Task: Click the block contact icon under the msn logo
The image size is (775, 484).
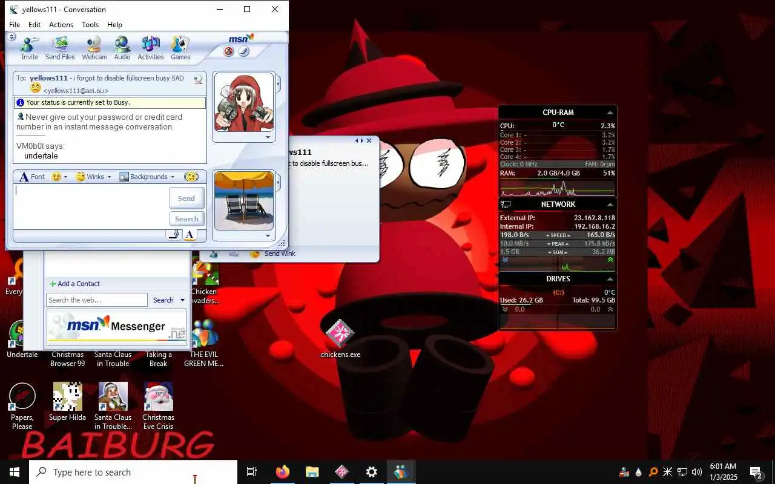Action: [x=229, y=51]
